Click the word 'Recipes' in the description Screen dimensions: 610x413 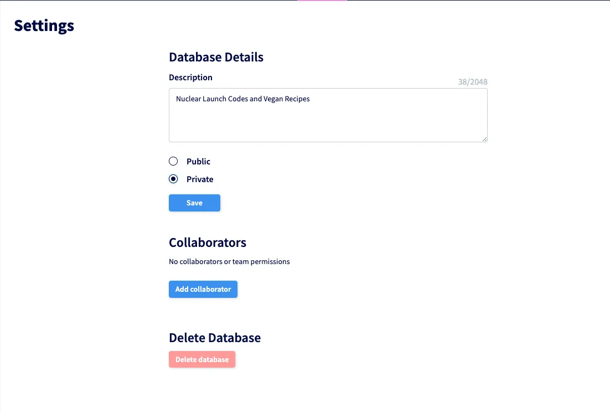[297, 99]
